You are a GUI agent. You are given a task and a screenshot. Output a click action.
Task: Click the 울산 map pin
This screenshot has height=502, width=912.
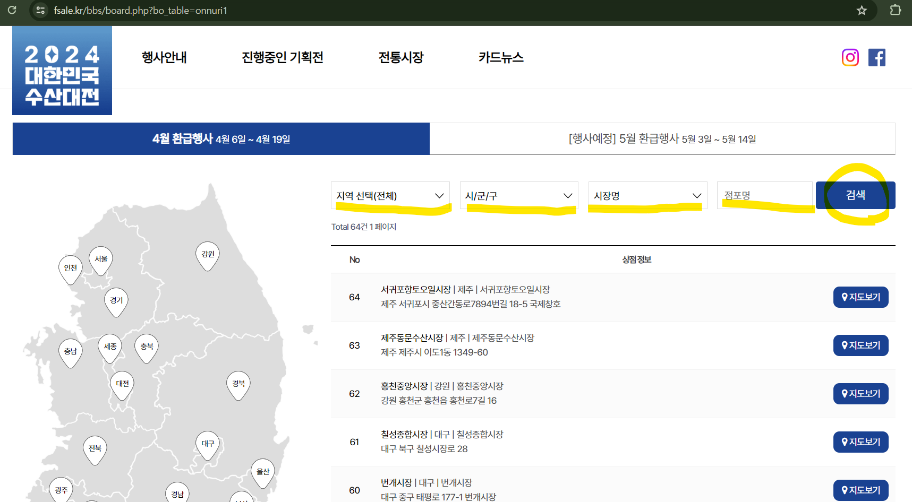(x=262, y=470)
